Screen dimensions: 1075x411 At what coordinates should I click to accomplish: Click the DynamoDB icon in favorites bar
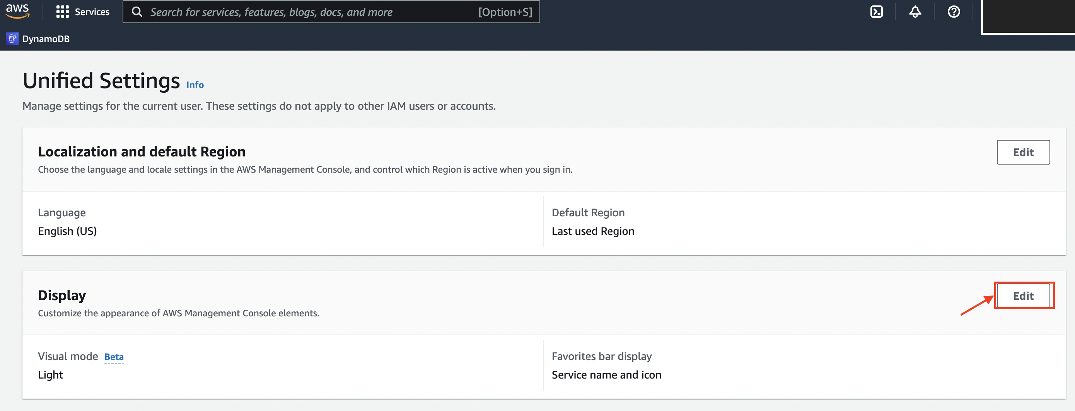(12, 39)
